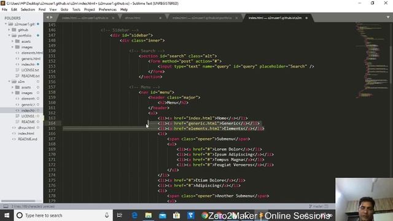Click the tab scroll left arrow
Screen dimensions: 393x221
(48, 17)
